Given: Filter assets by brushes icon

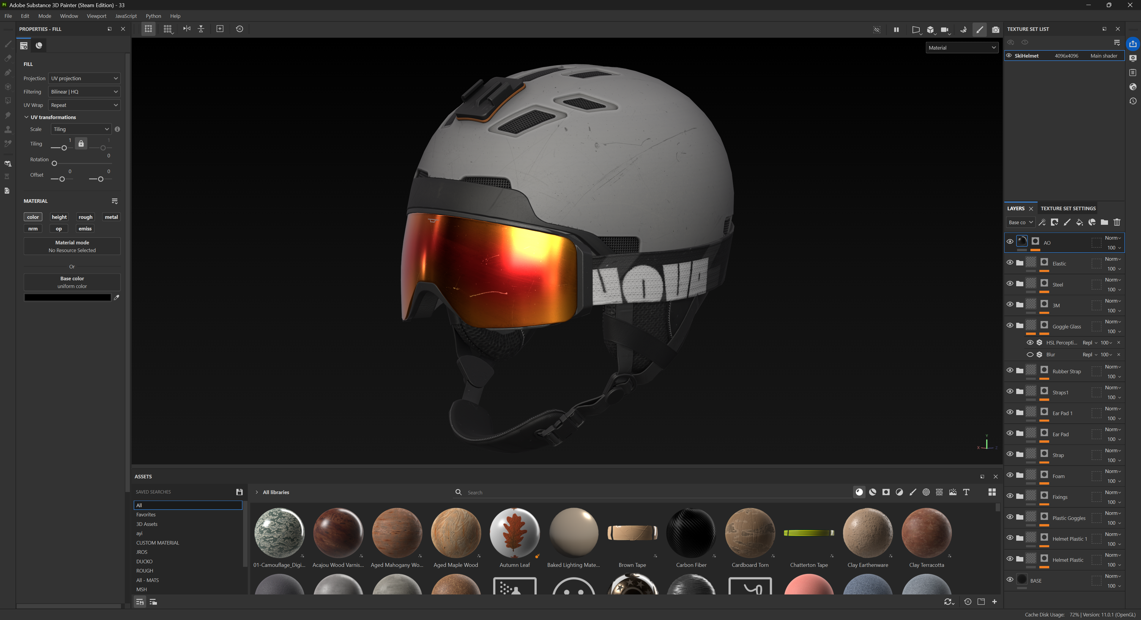Looking at the screenshot, I should tap(913, 492).
